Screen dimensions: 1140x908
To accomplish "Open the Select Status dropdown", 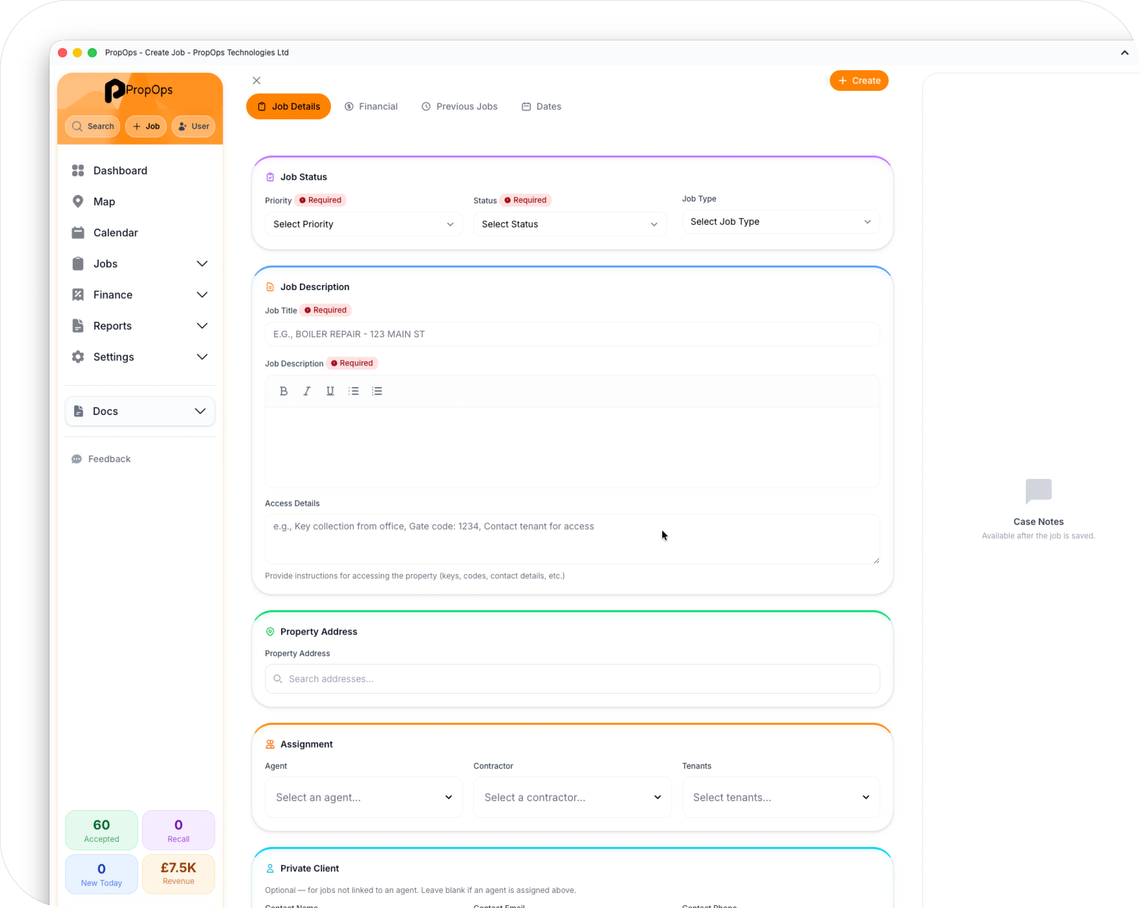I will pyautogui.click(x=570, y=224).
